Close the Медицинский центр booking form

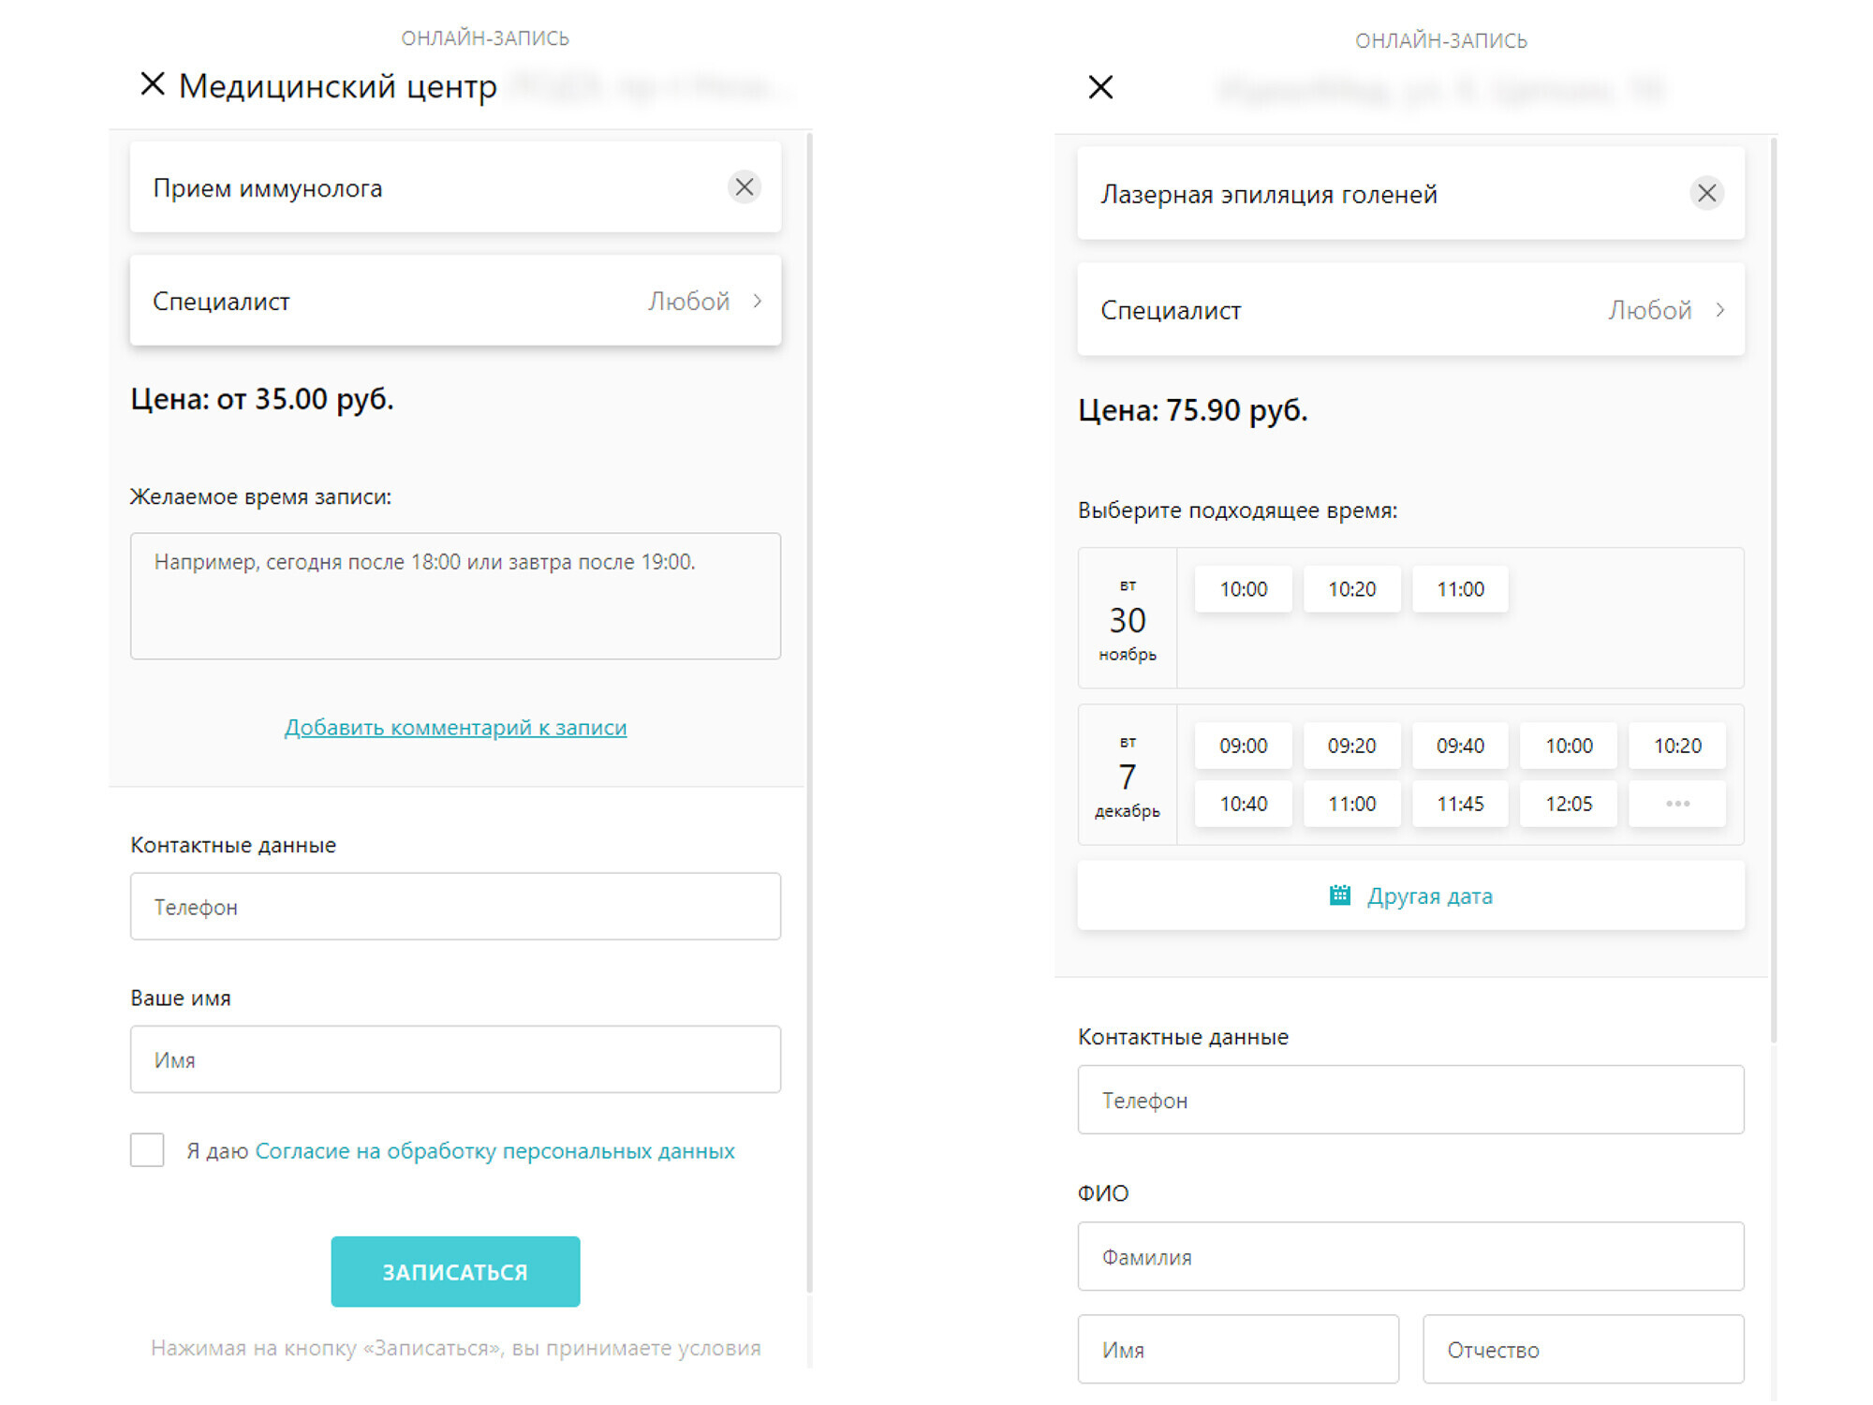pos(153,84)
